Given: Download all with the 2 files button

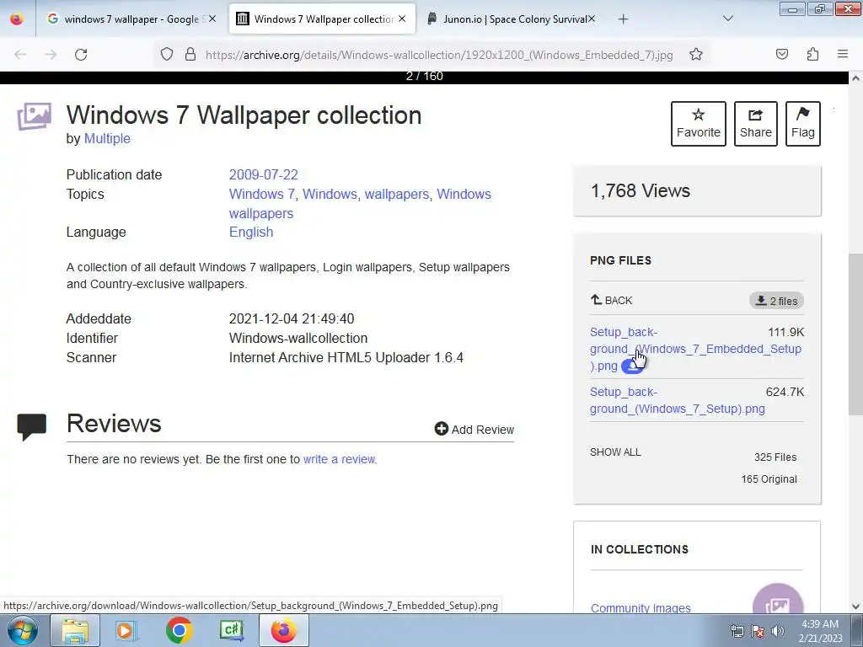Looking at the screenshot, I should pyautogui.click(x=776, y=301).
